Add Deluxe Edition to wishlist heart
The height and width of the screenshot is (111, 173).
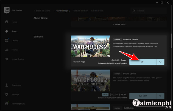[x=160, y=96]
